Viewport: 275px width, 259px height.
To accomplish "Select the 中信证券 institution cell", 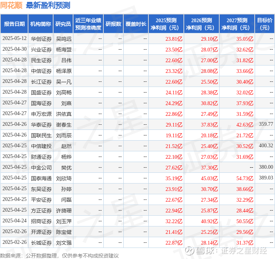I will [41, 71].
